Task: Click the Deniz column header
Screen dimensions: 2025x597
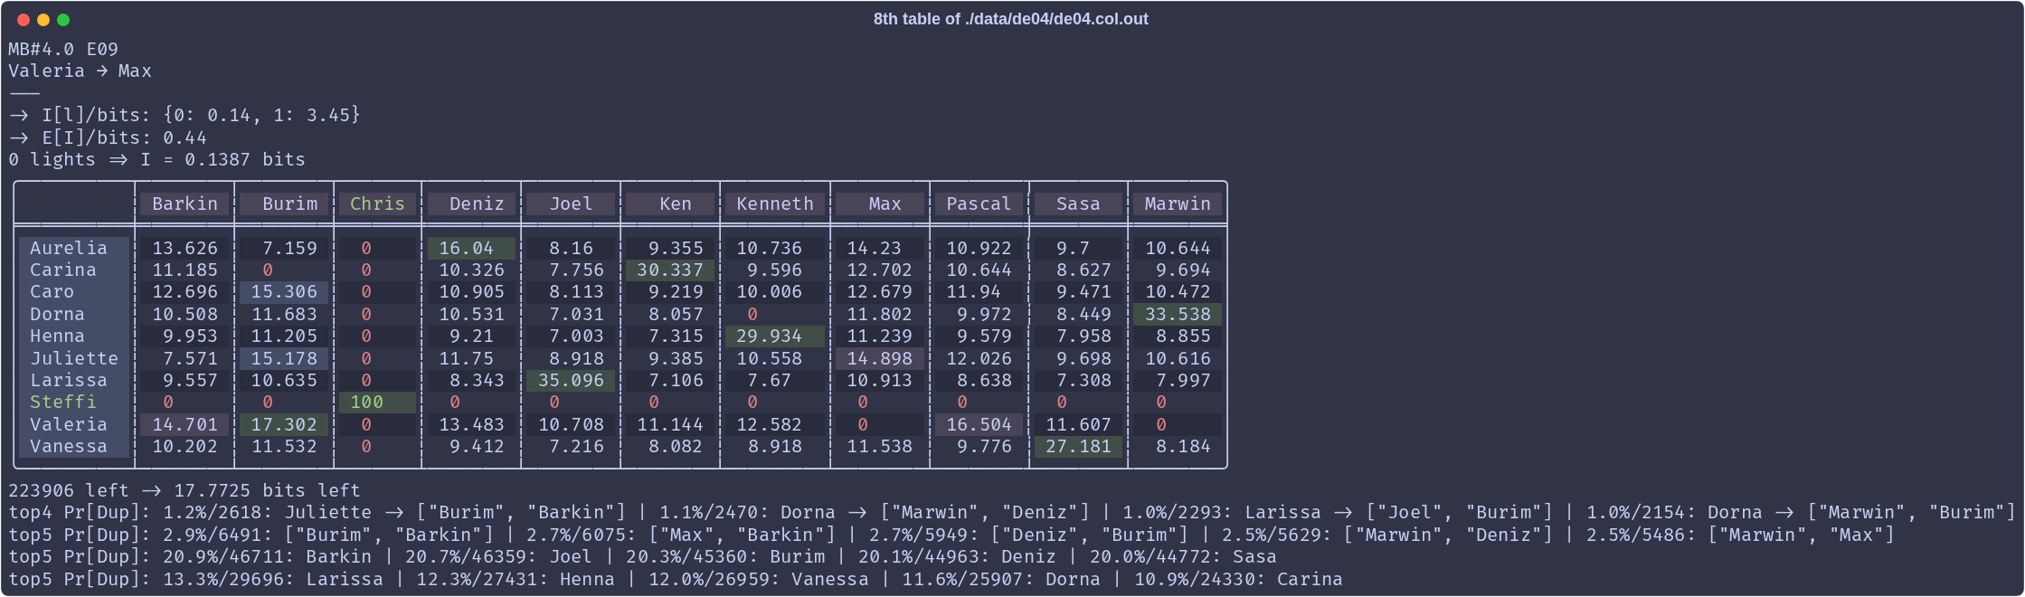Action: pyautogui.click(x=471, y=204)
